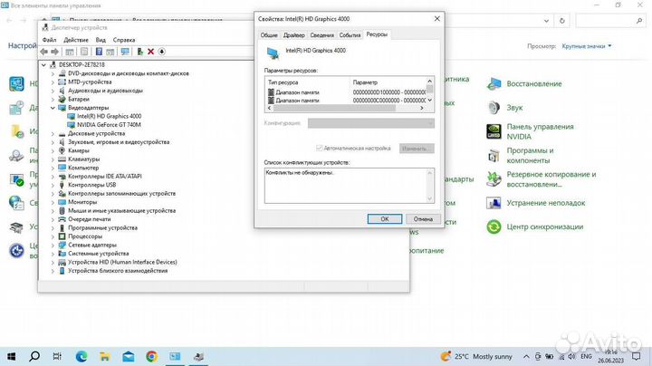Screen dimensions: 652x366
Task: Click the Windows Start button
Action: click(x=12, y=356)
